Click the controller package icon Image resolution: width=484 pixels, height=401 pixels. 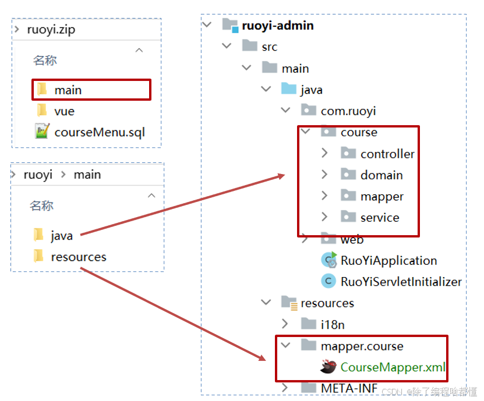[x=348, y=152]
